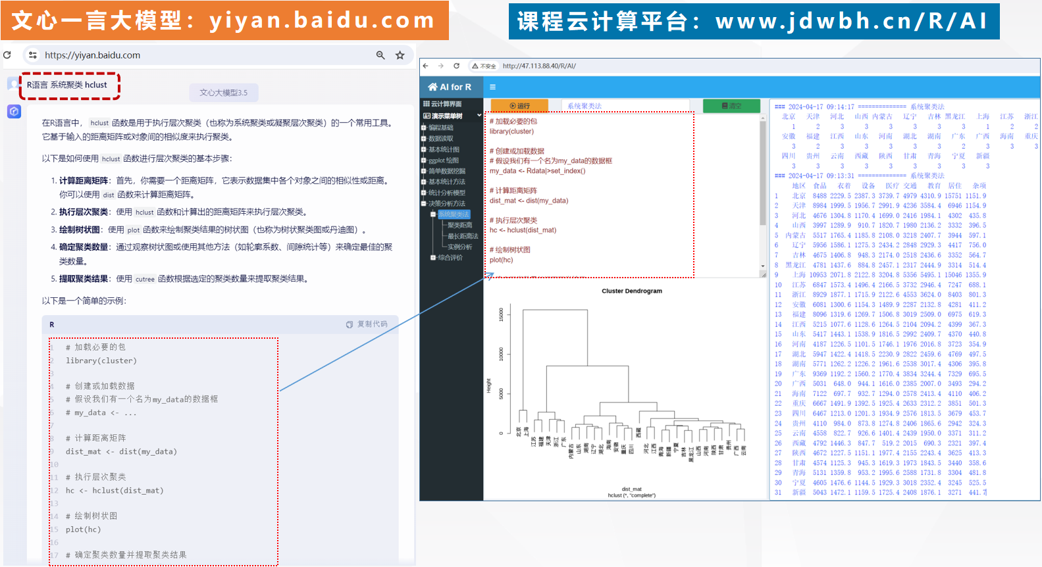Click the 'cutree' inline code tag

click(145, 280)
